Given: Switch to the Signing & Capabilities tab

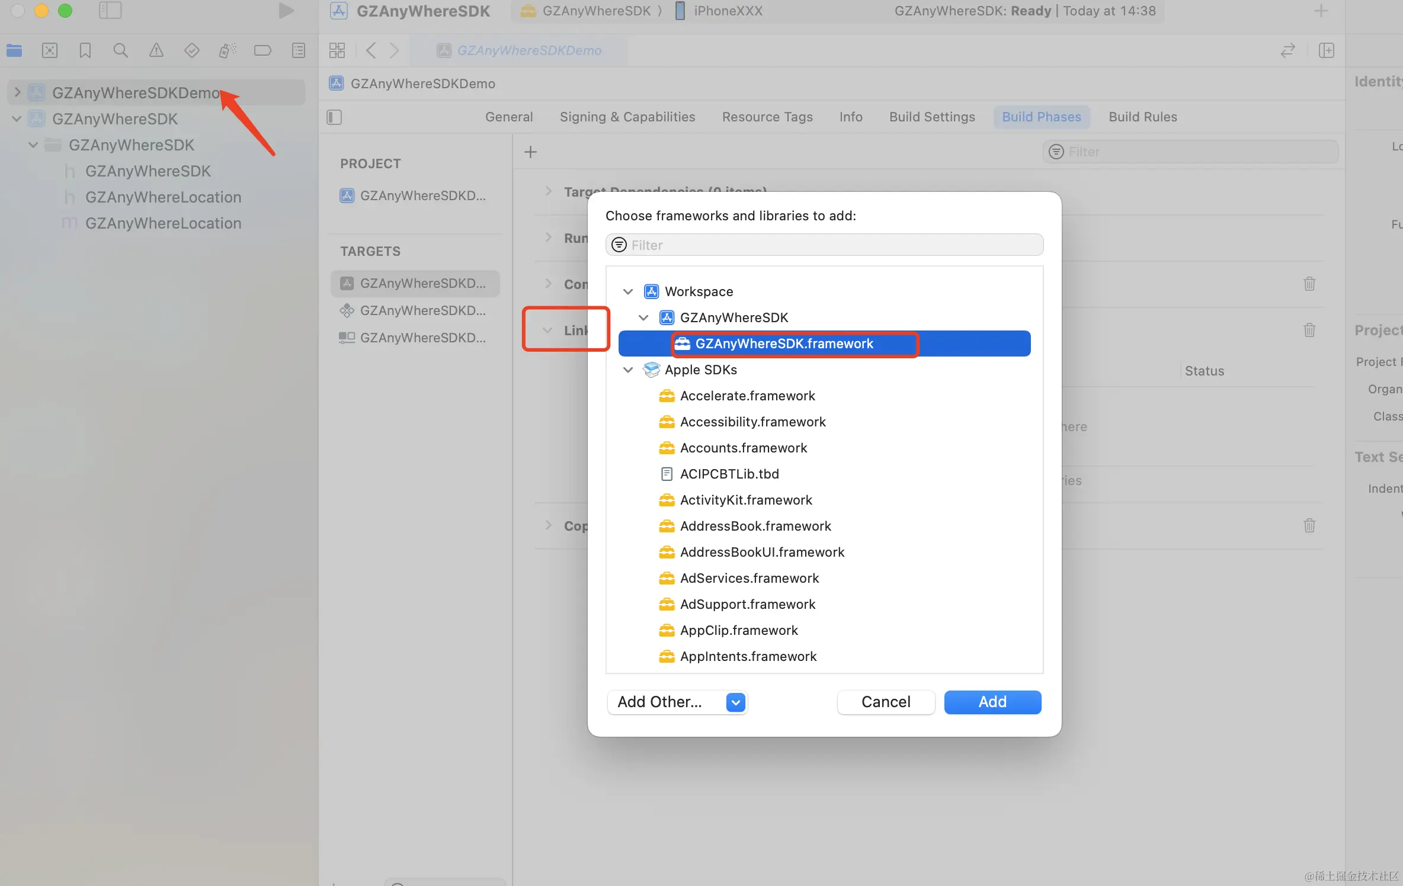Looking at the screenshot, I should (x=627, y=117).
